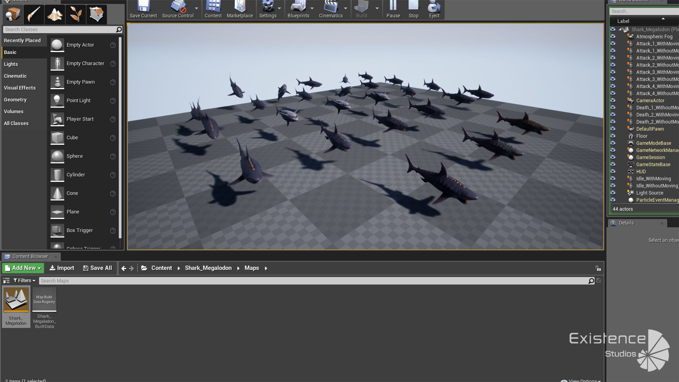Switch to the Lights category
The image size is (679, 382).
(11, 64)
